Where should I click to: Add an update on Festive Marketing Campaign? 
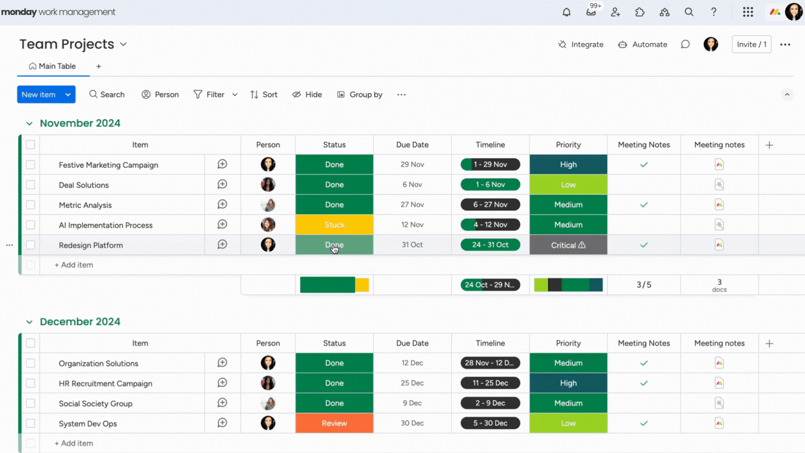[x=222, y=164]
